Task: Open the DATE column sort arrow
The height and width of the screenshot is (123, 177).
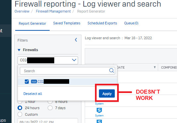Action: tap(155, 67)
